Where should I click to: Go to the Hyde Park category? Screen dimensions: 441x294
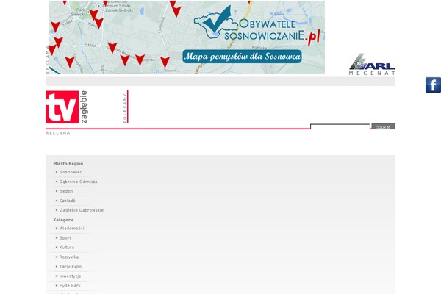[70, 286]
